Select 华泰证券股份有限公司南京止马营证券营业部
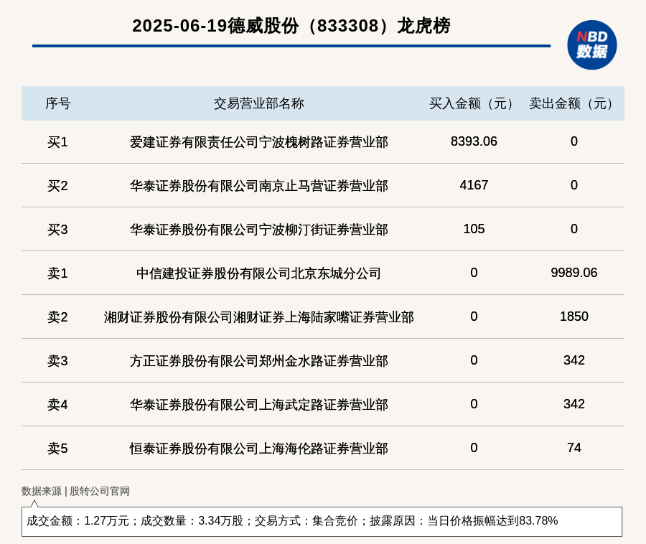 pos(258,186)
